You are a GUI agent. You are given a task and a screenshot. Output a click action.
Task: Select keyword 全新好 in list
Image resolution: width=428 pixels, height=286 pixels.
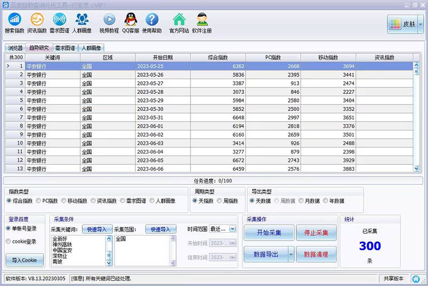60,239
